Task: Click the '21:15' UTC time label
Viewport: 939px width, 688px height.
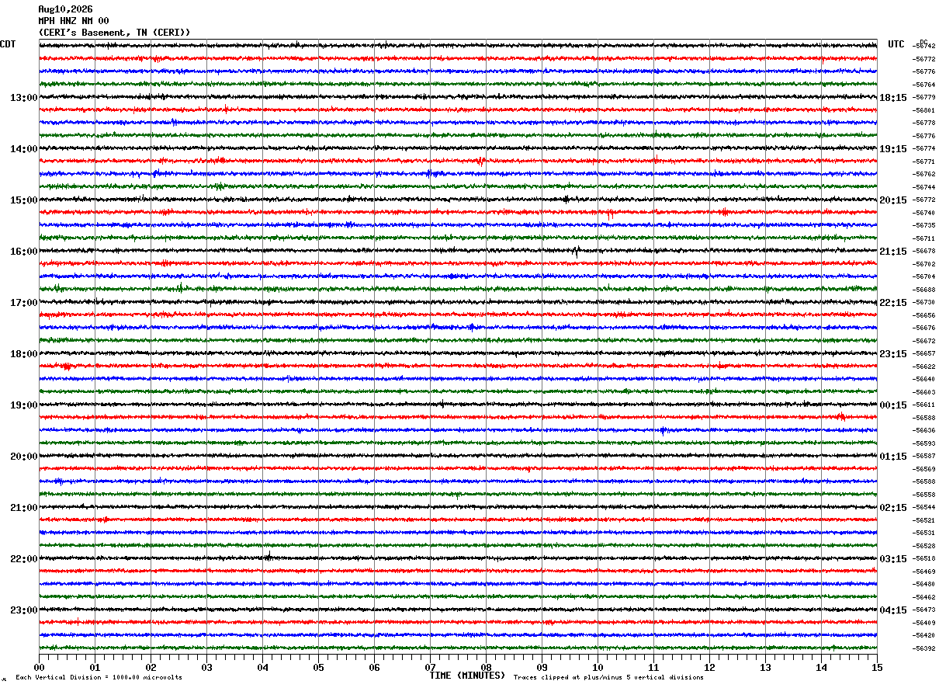Action: (x=893, y=252)
